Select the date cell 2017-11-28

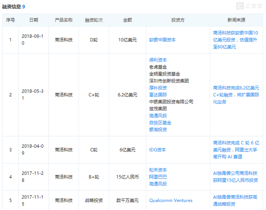tap(33, 177)
